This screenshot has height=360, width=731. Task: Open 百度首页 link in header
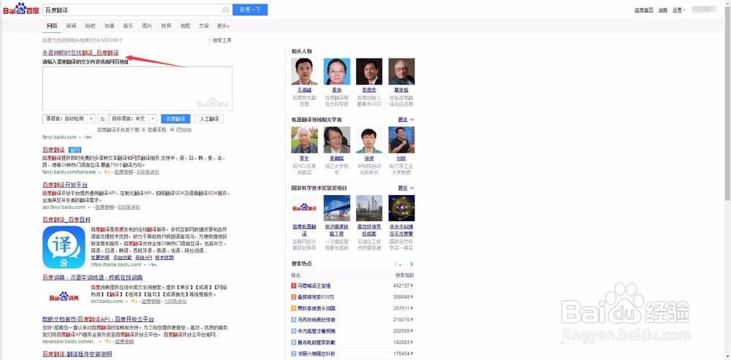pyautogui.click(x=644, y=9)
